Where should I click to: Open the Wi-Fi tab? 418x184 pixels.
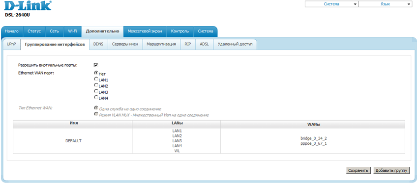point(72,31)
